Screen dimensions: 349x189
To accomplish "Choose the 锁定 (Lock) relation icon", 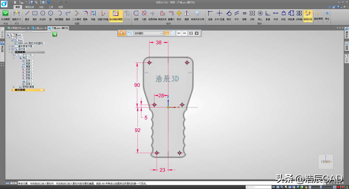I will tap(283, 13).
